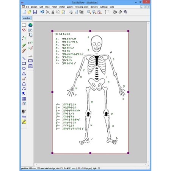The width and height of the screenshot is (171, 171).
Task: Select the Txt text label tool
Action: tap(24, 116)
